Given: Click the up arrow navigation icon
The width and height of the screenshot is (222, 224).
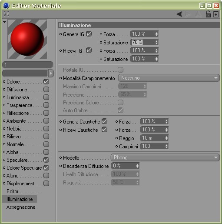Looking at the screenshot, I should 198,14.
